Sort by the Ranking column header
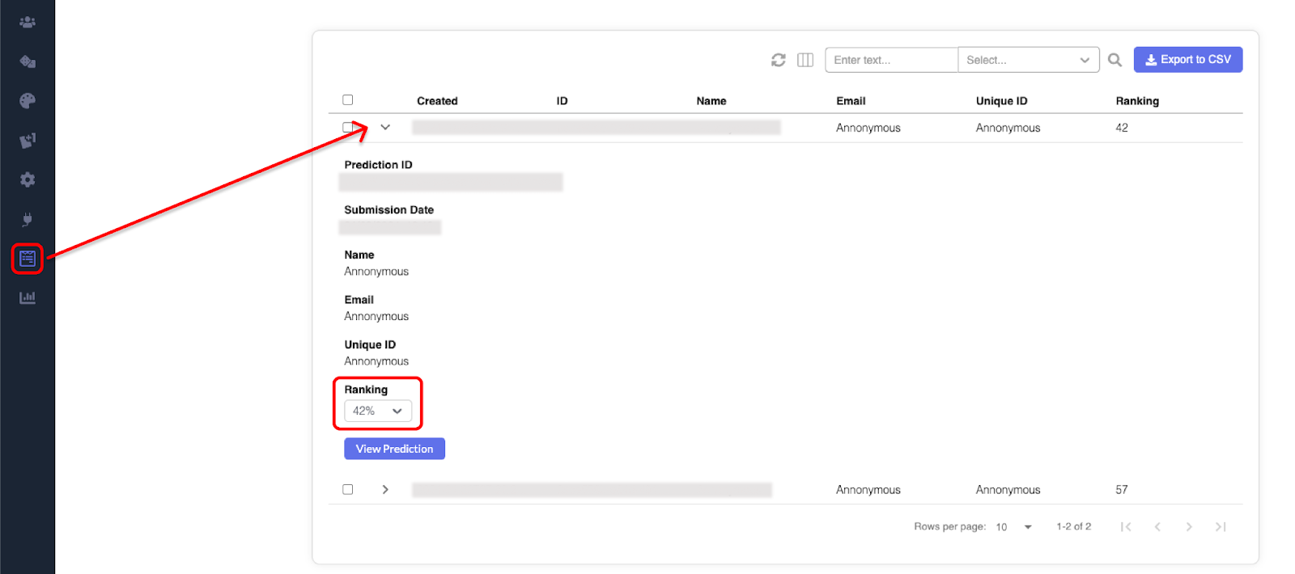 click(1137, 101)
